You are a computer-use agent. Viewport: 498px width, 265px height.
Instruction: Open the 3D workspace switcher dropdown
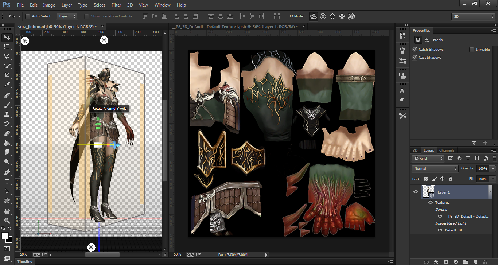[x=473, y=17]
